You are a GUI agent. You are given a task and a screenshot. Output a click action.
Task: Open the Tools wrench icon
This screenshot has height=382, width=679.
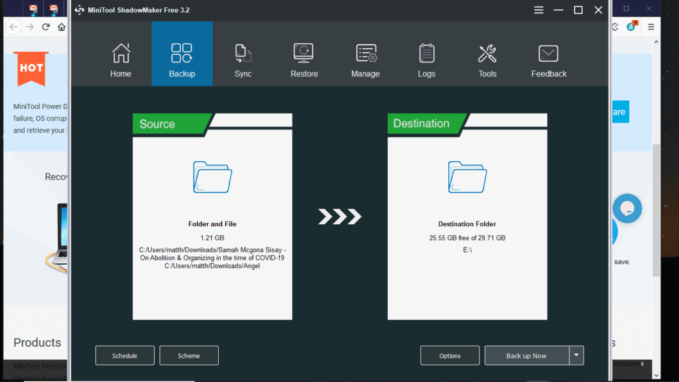click(x=487, y=54)
